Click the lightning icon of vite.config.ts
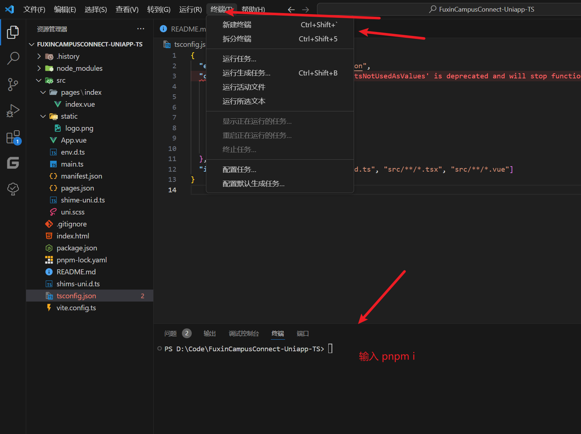Screen dimensions: 581x434 pyautogui.click(x=49, y=308)
